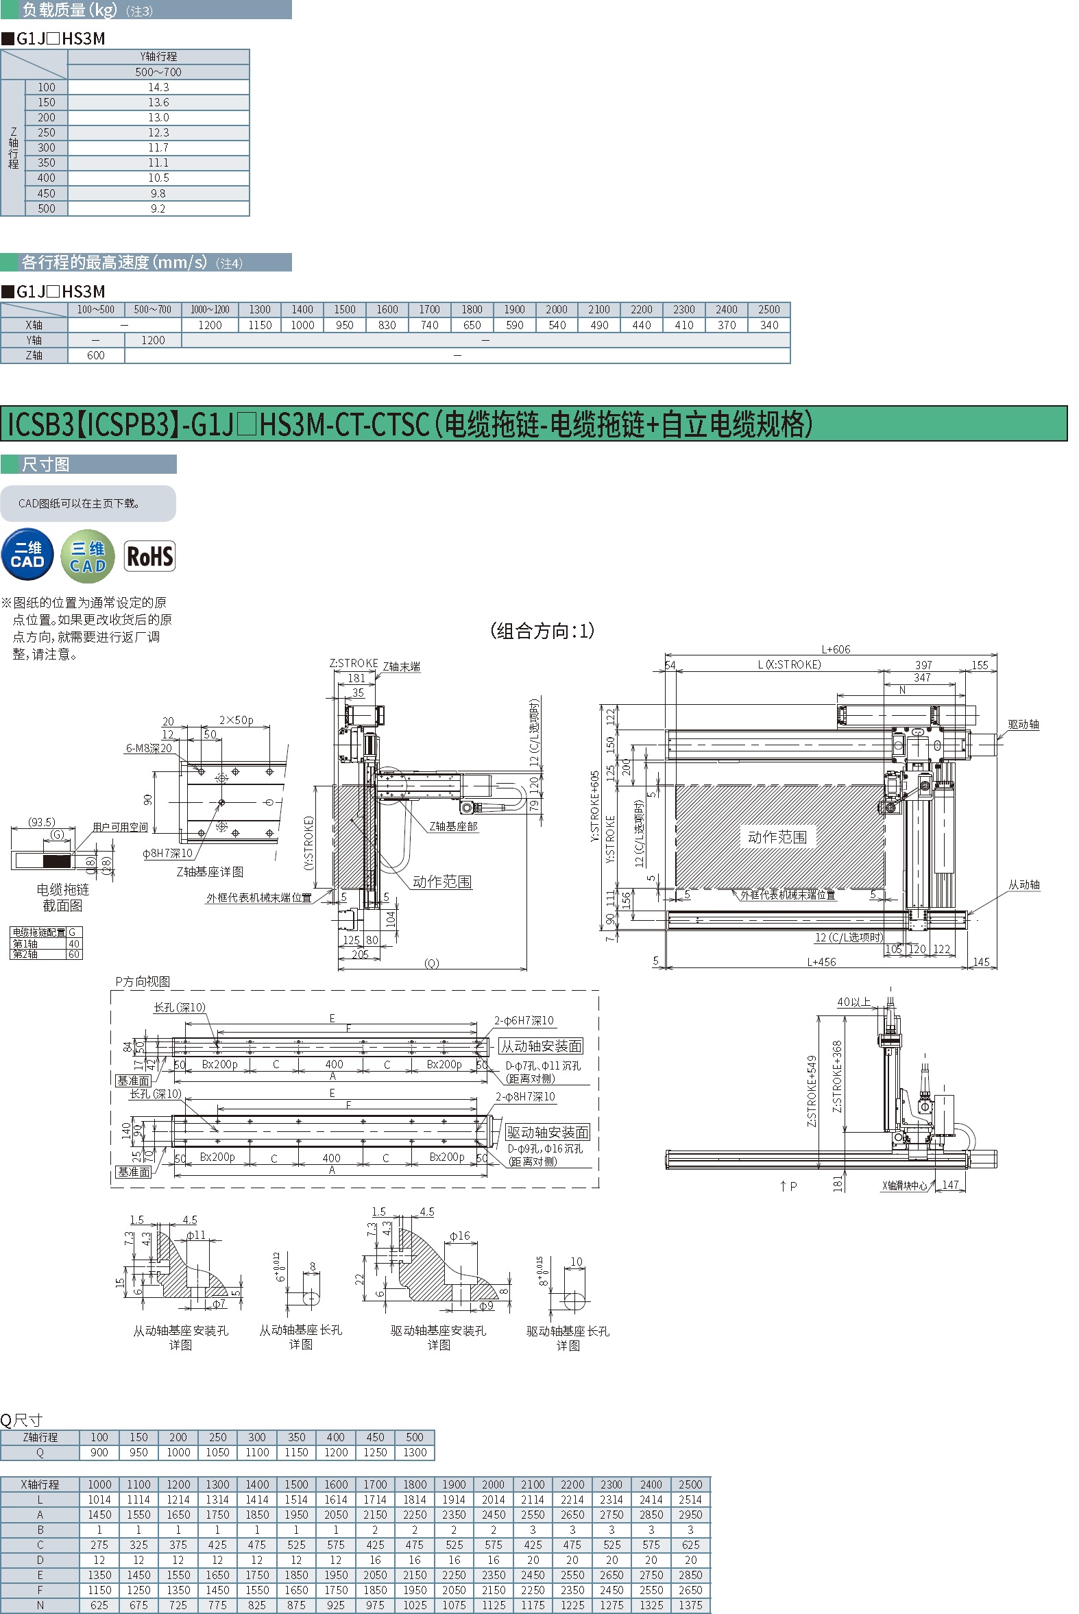Click X轴 speed 490 under stroke 2100
The width and height of the screenshot is (1079, 1614).
599,325
